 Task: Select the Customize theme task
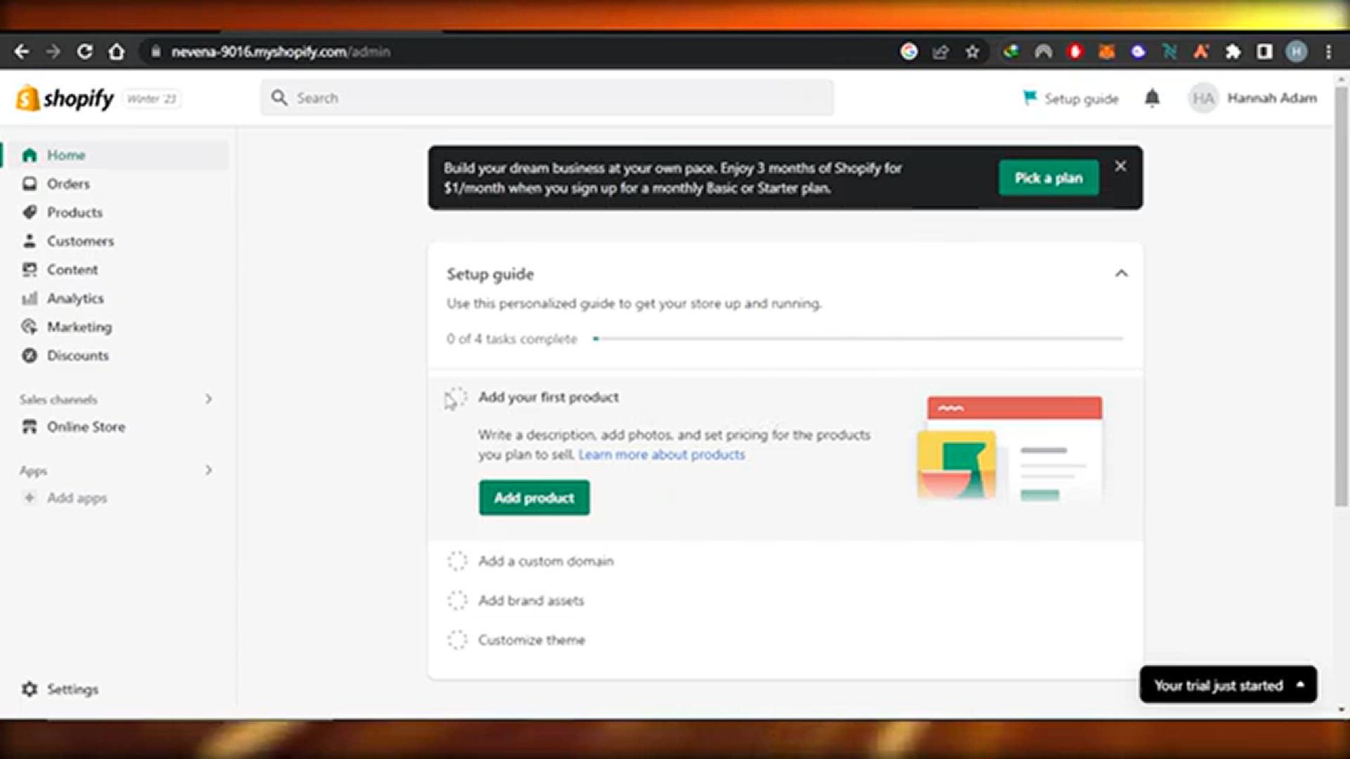(x=532, y=640)
